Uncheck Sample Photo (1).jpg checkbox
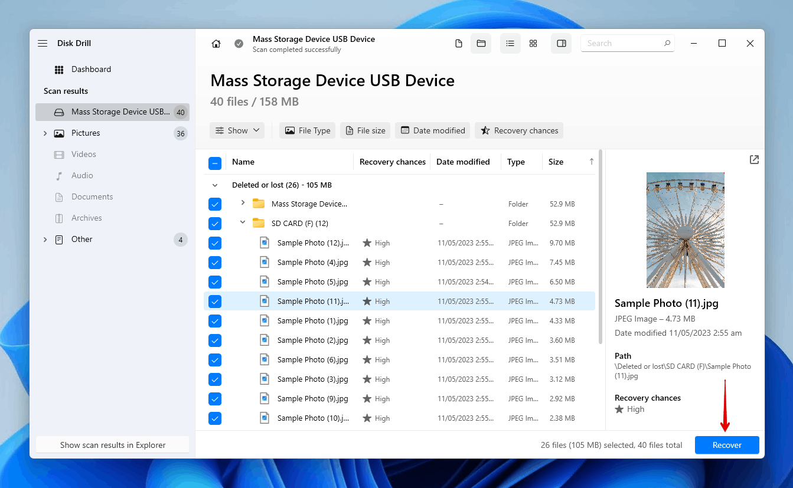The image size is (793, 488). pyautogui.click(x=215, y=321)
